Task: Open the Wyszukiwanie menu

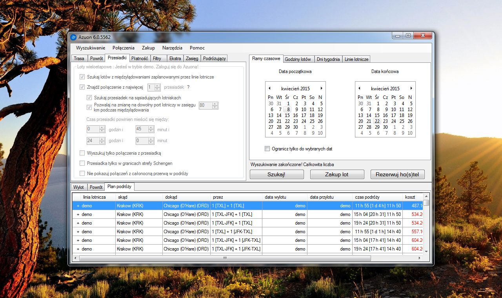Action: pyautogui.click(x=91, y=48)
